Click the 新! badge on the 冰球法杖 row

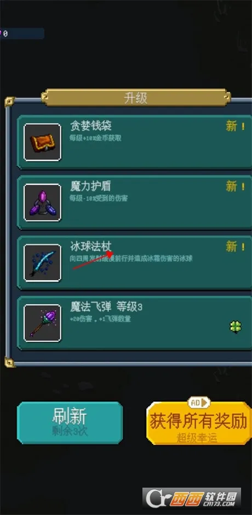(235, 247)
